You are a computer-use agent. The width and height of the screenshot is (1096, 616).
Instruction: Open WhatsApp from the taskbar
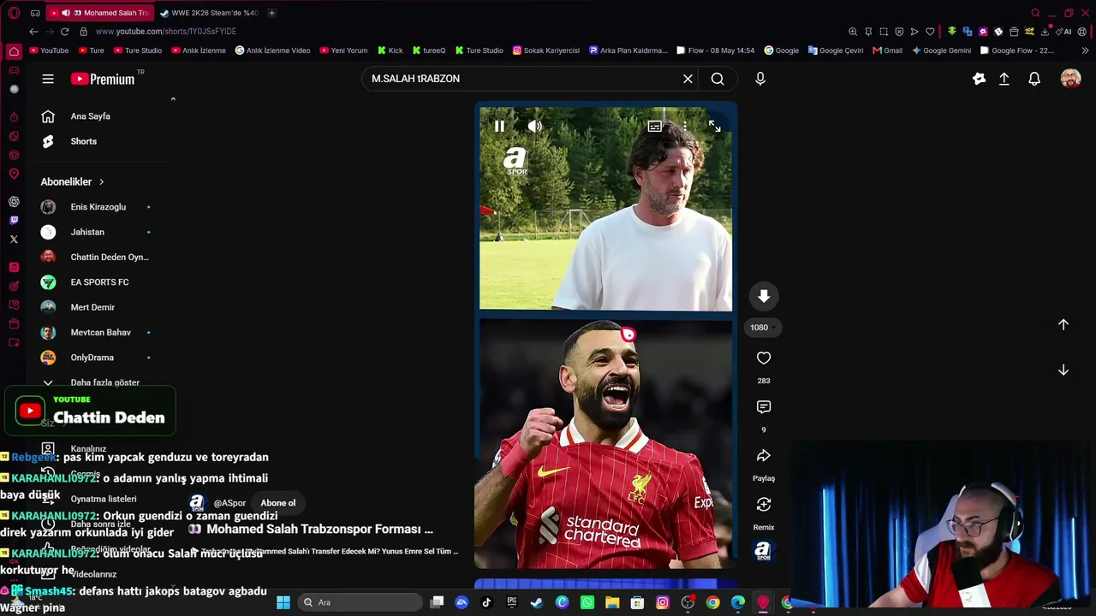587,602
